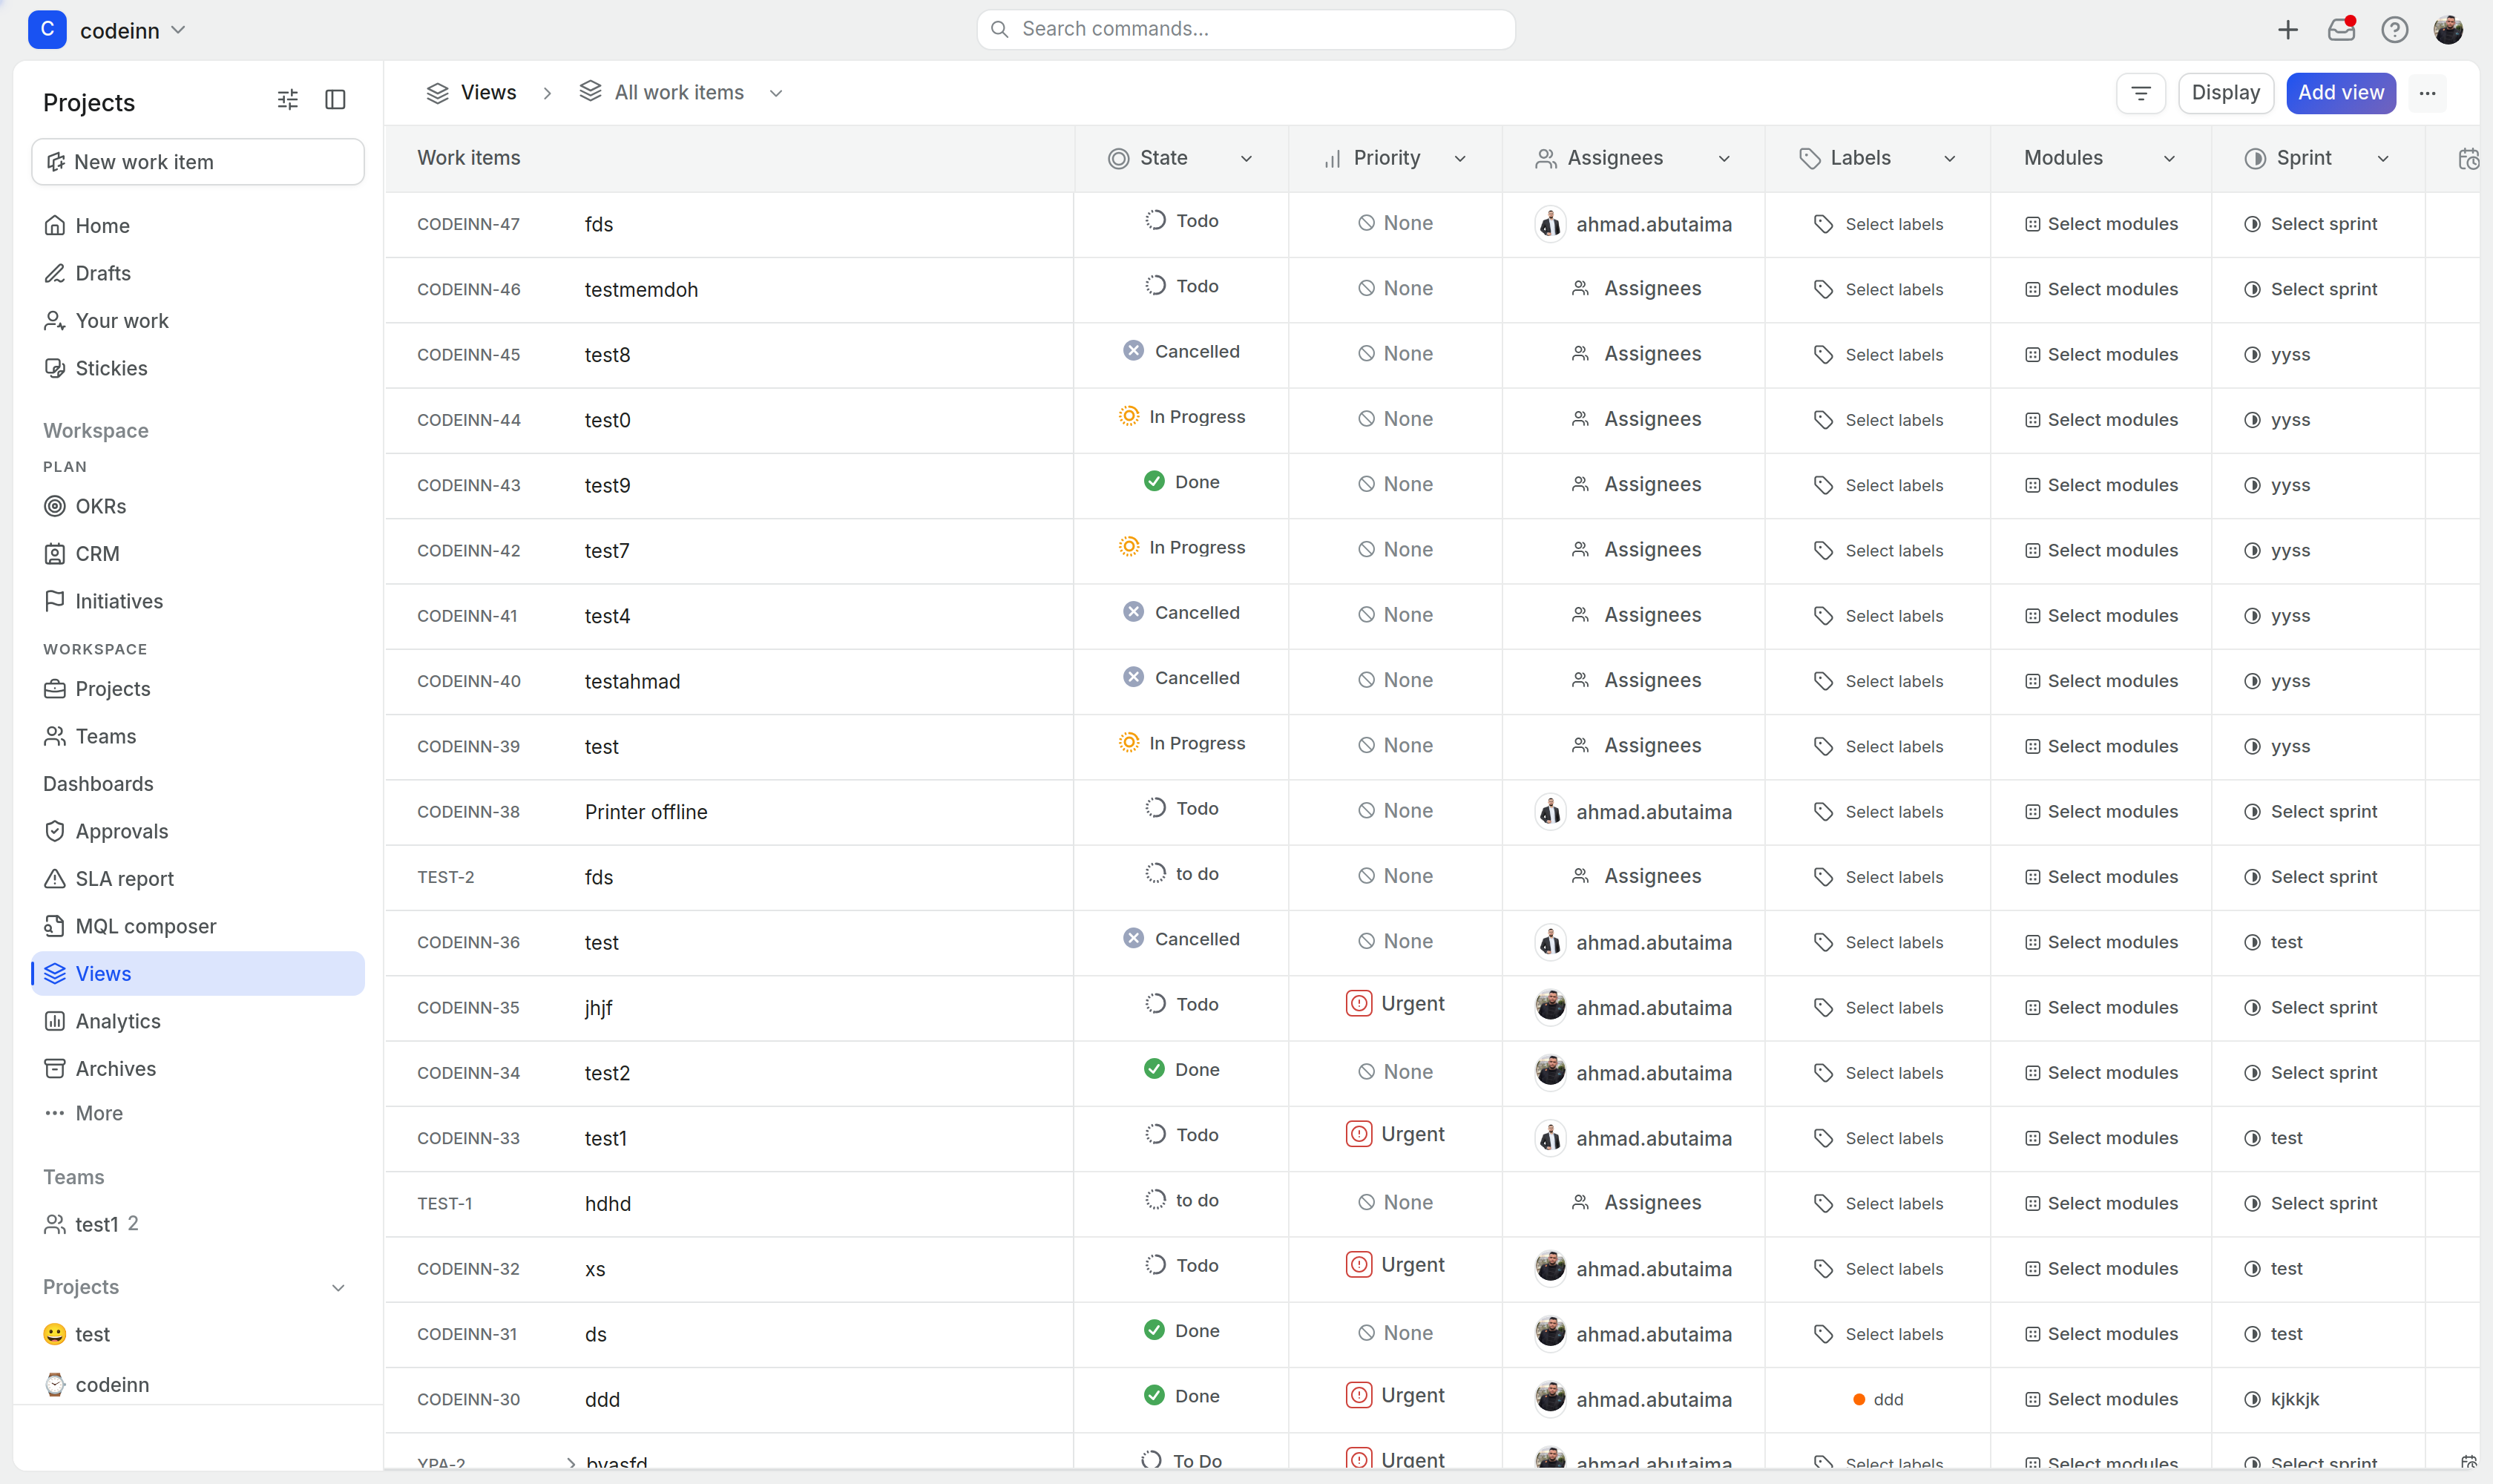The height and width of the screenshot is (1484, 2493).
Task: Open Stickies in the sidebar
Action: pyautogui.click(x=198, y=368)
